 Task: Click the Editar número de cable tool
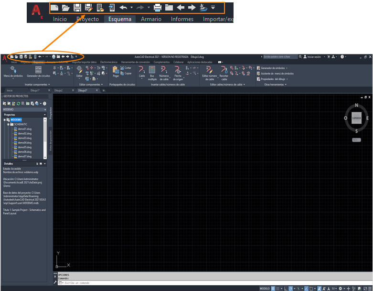pos(209,73)
